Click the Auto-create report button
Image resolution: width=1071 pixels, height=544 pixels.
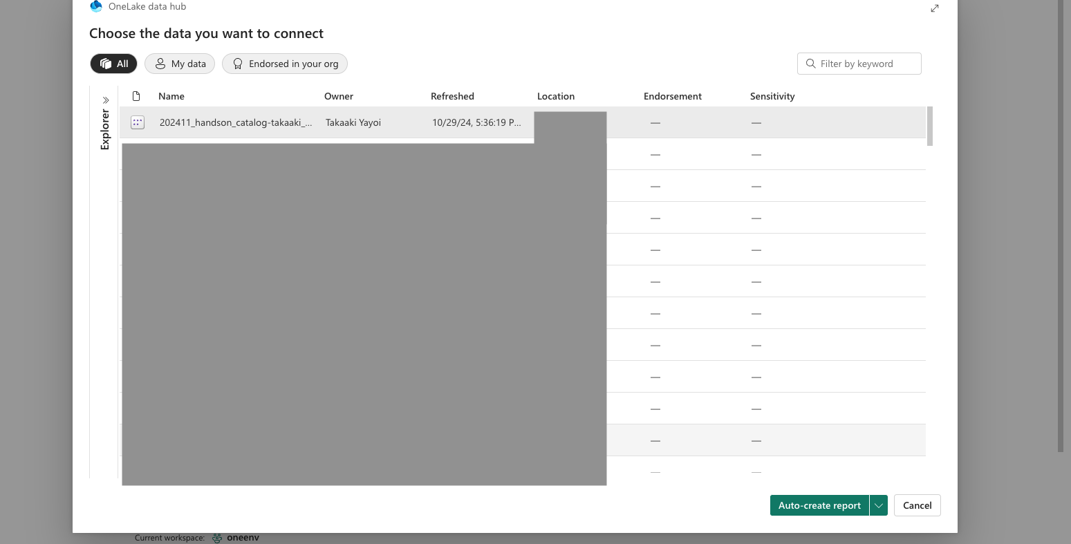(x=819, y=505)
